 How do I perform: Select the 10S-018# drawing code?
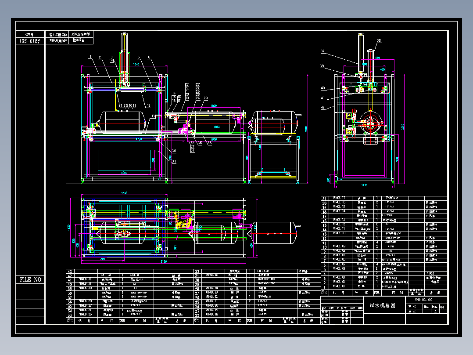[29, 41]
